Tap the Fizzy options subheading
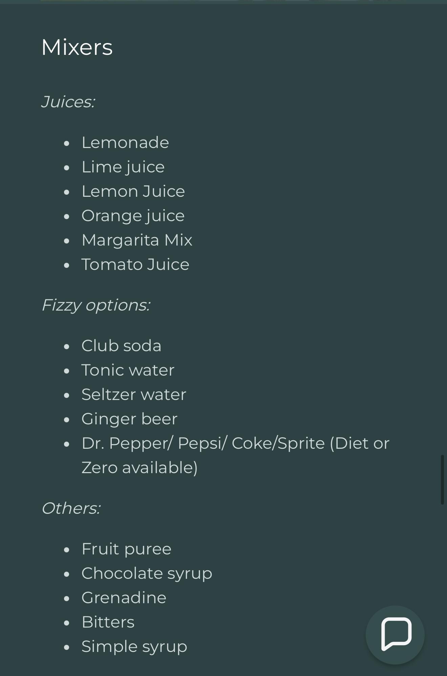This screenshot has width=447, height=676. pos(96,305)
